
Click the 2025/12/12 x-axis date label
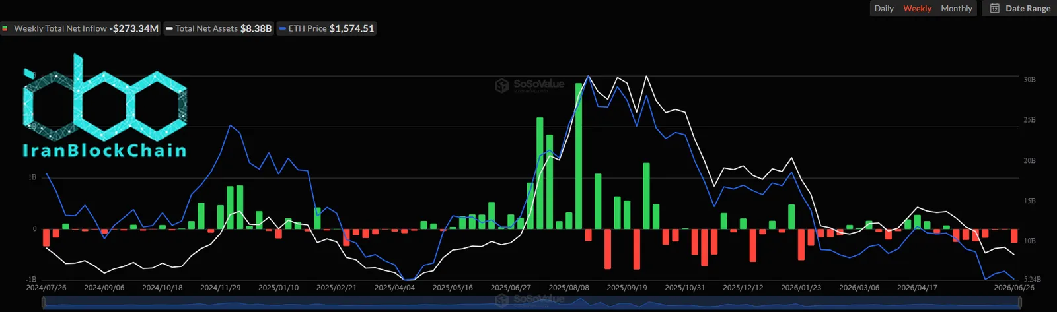(x=744, y=288)
